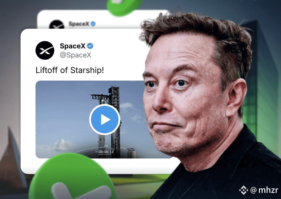Click the SpaceX round logo avatar

click(45, 50)
